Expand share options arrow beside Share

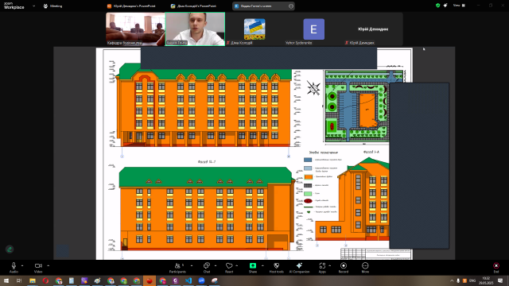(x=262, y=265)
